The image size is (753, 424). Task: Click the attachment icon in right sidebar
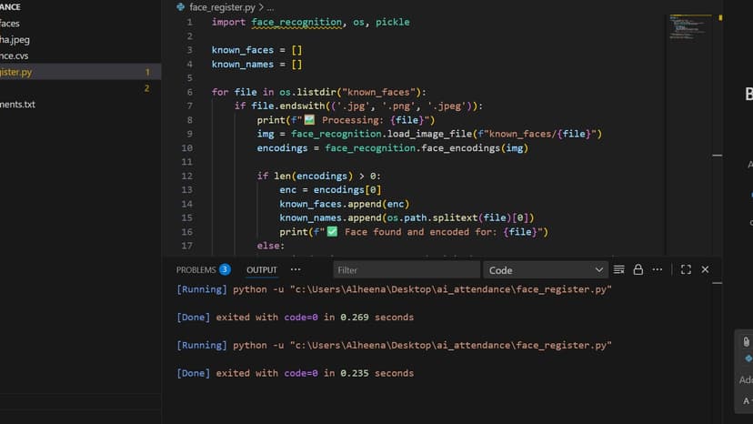747,341
